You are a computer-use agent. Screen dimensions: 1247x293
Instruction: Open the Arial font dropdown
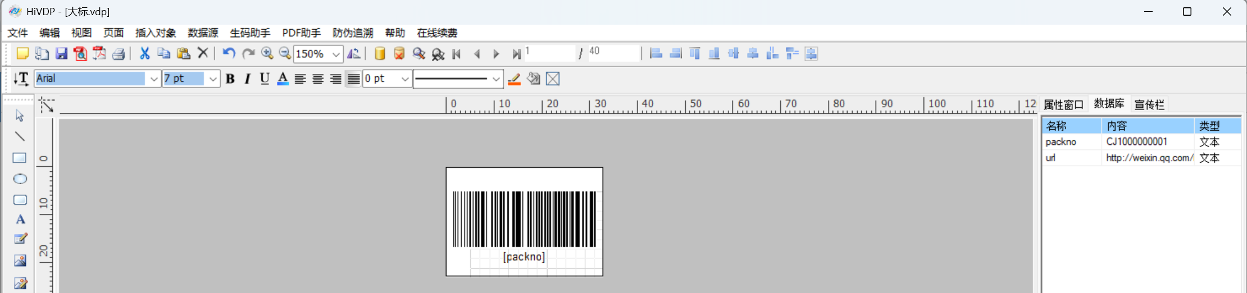point(153,79)
